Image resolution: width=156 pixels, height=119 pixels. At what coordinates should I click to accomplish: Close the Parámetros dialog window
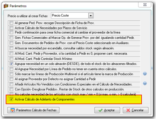pos(145,5)
